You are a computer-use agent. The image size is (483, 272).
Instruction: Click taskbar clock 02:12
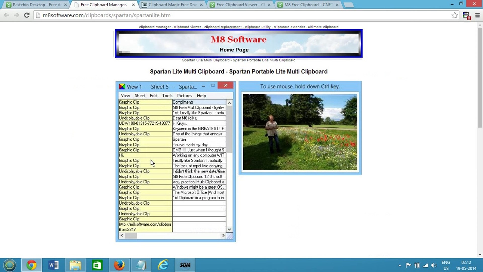click(466, 262)
